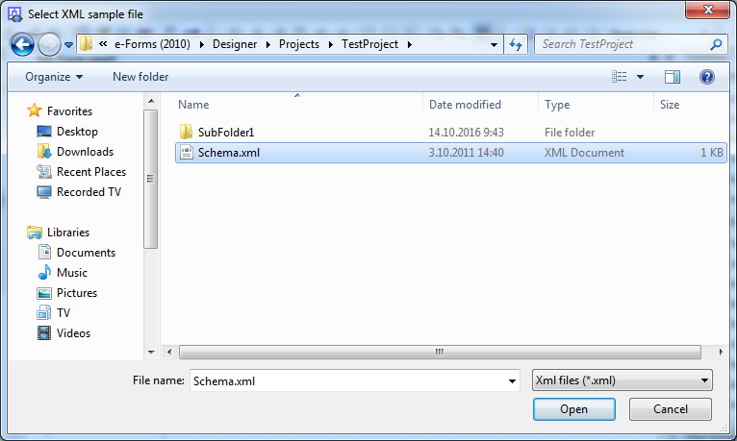Open the view options dropdown arrow
The width and height of the screenshot is (737, 441).
640,77
